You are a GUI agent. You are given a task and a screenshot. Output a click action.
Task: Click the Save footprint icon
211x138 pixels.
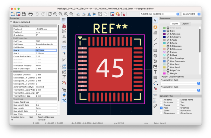click(x=23, y=14)
